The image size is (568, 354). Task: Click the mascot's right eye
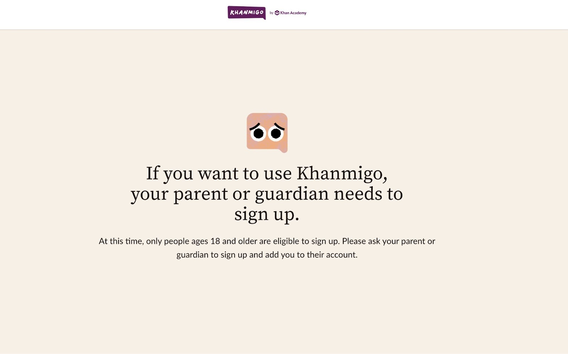(x=276, y=134)
